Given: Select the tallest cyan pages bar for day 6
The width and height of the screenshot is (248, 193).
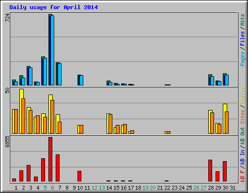Looking at the screenshot, I should point(52,50).
